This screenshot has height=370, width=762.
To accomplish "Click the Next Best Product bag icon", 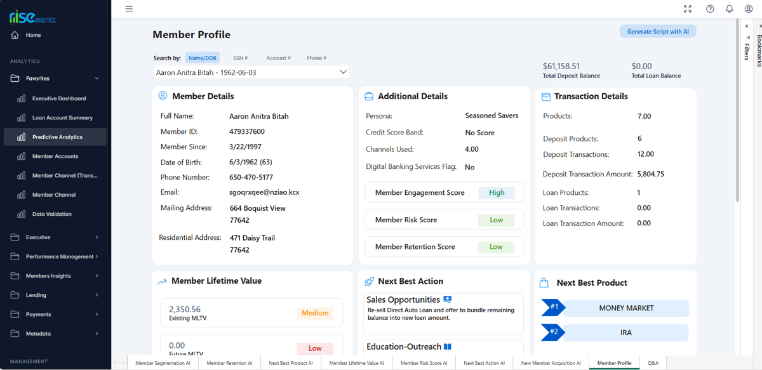I will point(544,282).
